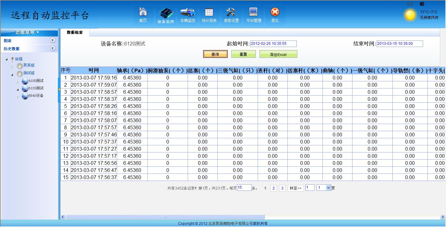
Task: Click the 退出 exit icon
Action: pyautogui.click(x=275, y=13)
